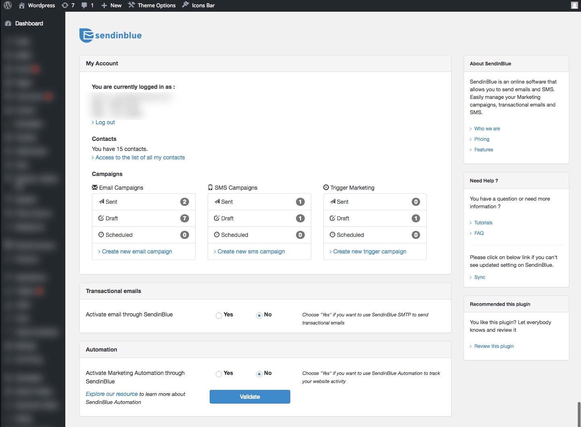Click the envelope icon beside Email Campaigns

click(x=94, y=187)
